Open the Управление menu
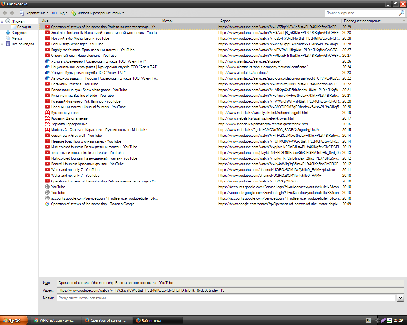This screenshot has height=325, width=407. click(34, 13)
